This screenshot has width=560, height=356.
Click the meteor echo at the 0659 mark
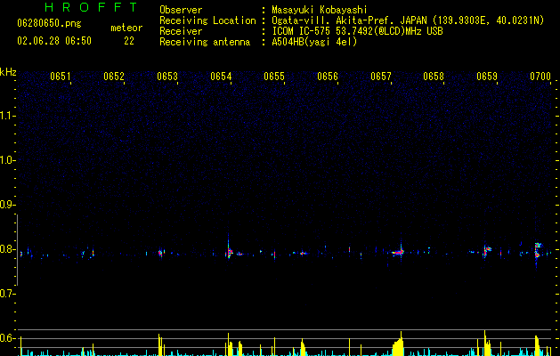[486, 251]
